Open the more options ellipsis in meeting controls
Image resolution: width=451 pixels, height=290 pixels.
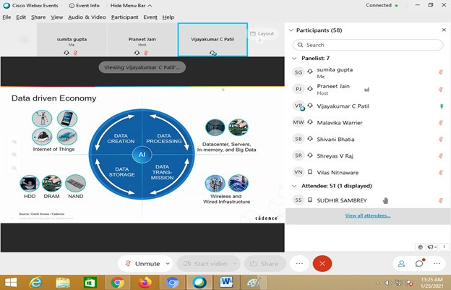[x=298, y=263]
